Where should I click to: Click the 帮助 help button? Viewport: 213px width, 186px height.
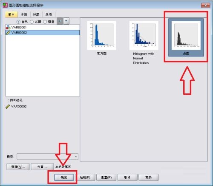tap(149, 178)
